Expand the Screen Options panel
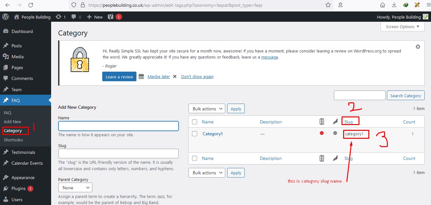This screenshot has height=205, width=431. tap(403, 27)
